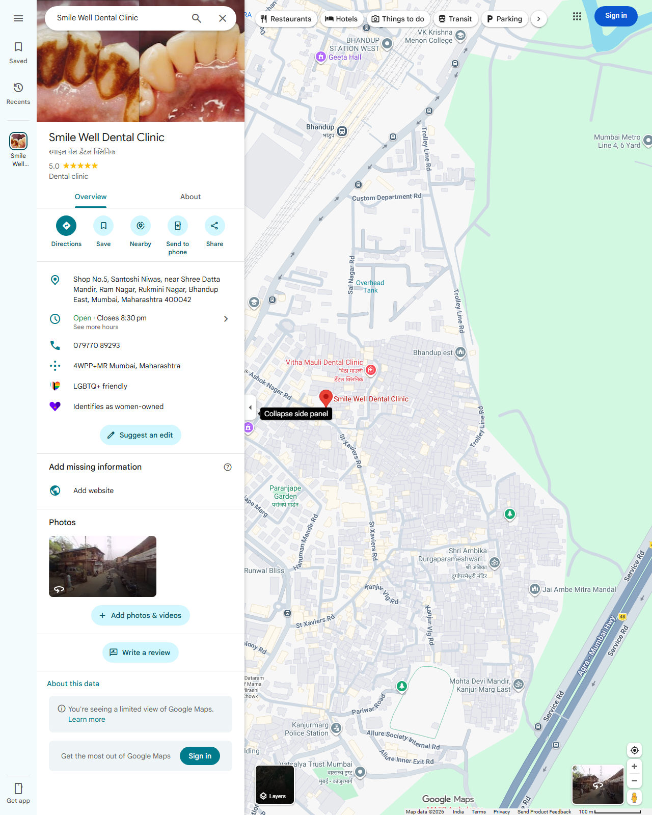Screen dimensions: 652x815
Task: Click the Pegman Street View icon
Action: click(x=634, y=797)
